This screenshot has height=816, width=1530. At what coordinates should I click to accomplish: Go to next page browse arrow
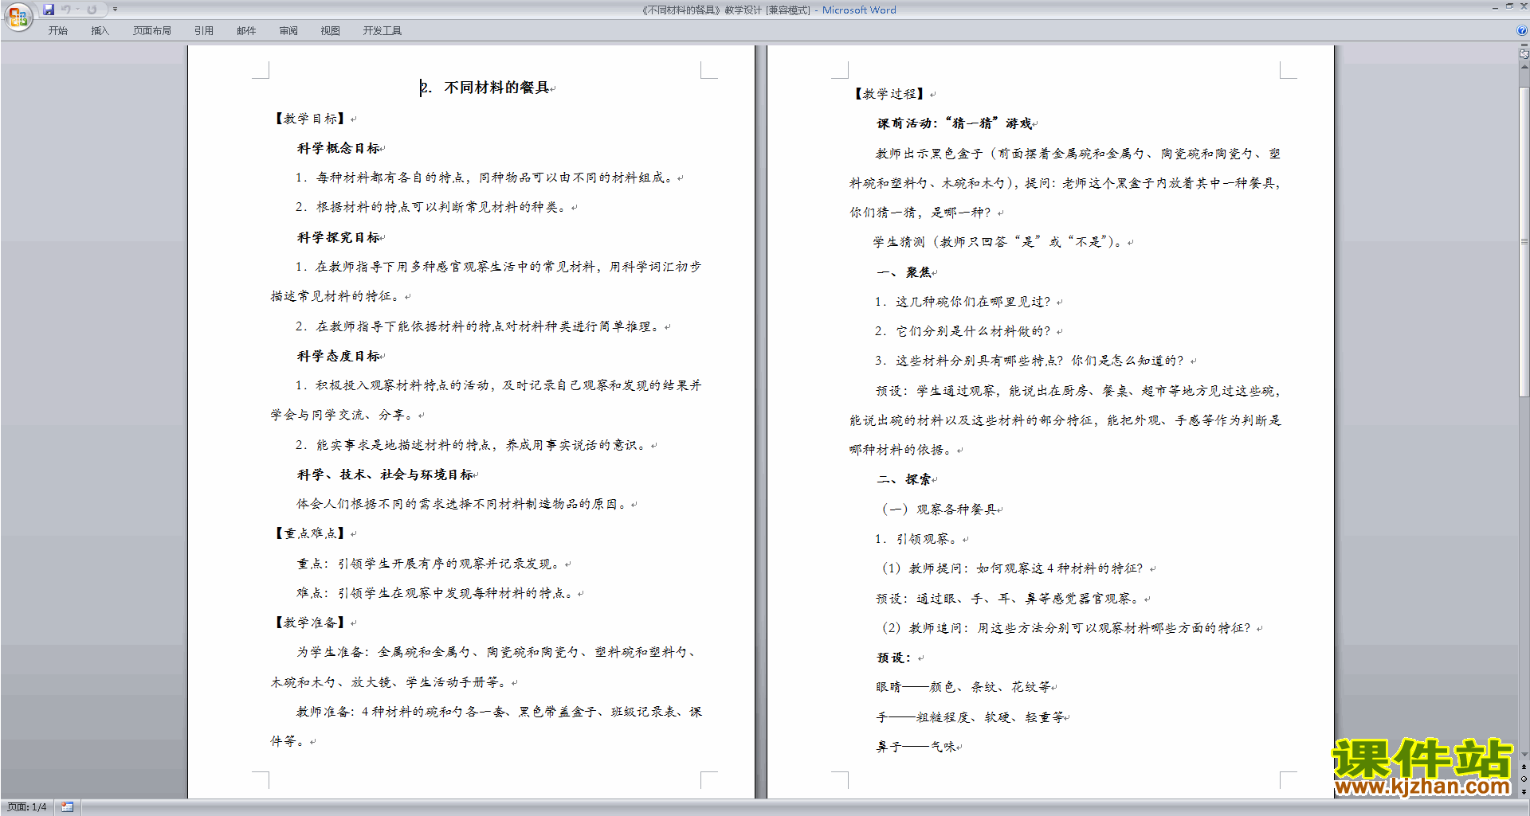[x=1524, y=791]
